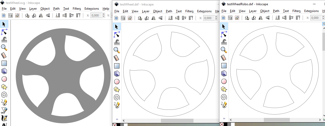Click Select all objects icon in testWheel.svg toolbar
Viewport: 325px width, 126px height.
click(x=4, y=15)
